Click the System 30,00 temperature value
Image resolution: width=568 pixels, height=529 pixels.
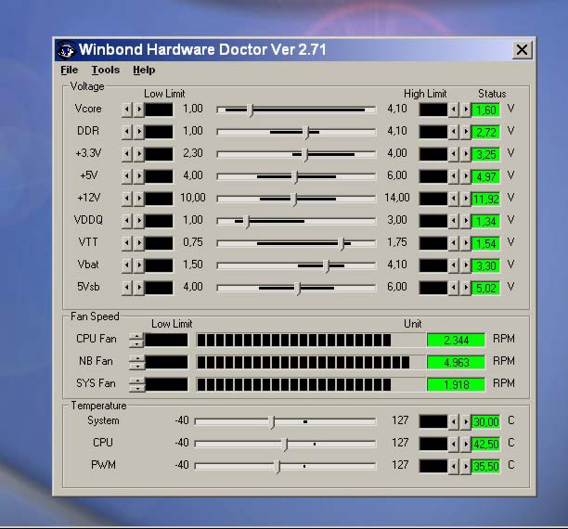point(485,422)
